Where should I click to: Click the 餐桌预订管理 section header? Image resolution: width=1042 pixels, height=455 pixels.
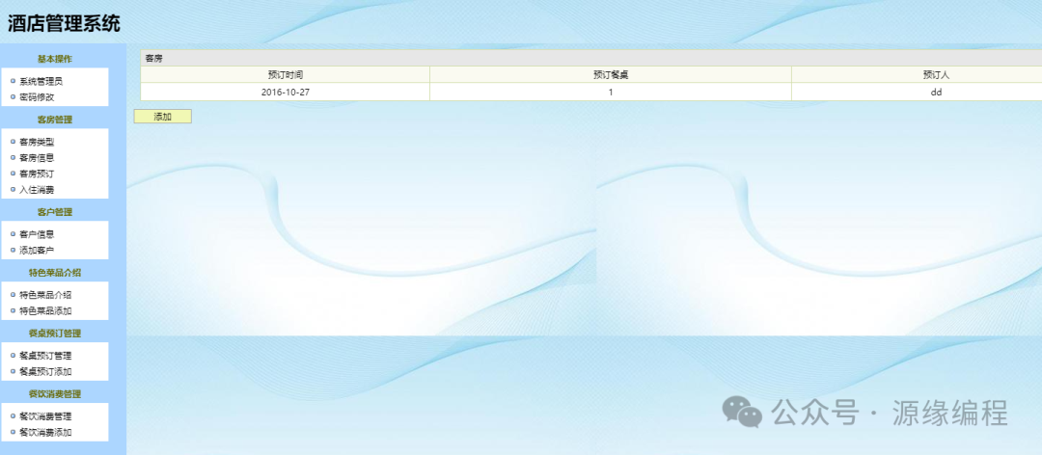[x=54, y=334]
